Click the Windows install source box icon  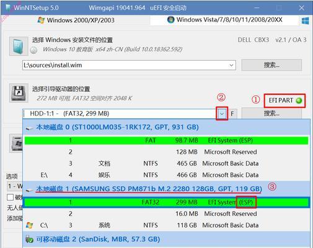pyautogui.click(x=19, y=46)
